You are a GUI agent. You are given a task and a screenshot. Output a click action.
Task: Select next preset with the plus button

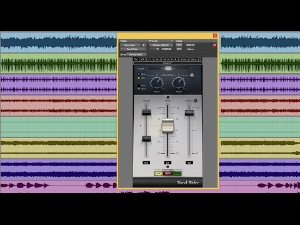(x=154, y=49)
